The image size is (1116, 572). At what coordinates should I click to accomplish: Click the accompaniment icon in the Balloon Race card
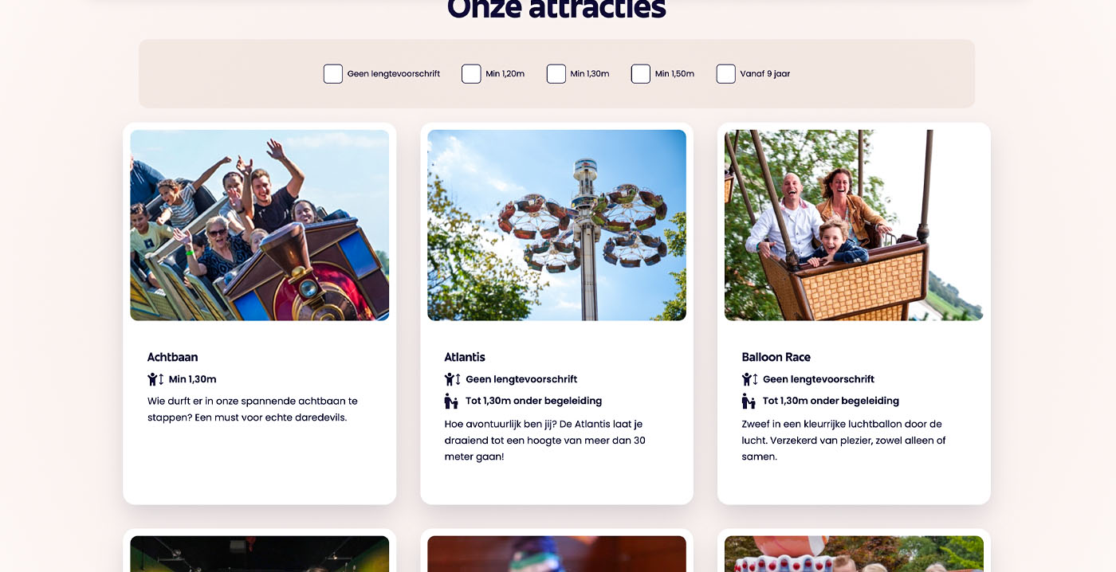(749, 401)
